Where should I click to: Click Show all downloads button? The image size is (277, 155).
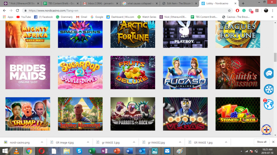pyautogui.click(x=262, y=142)
